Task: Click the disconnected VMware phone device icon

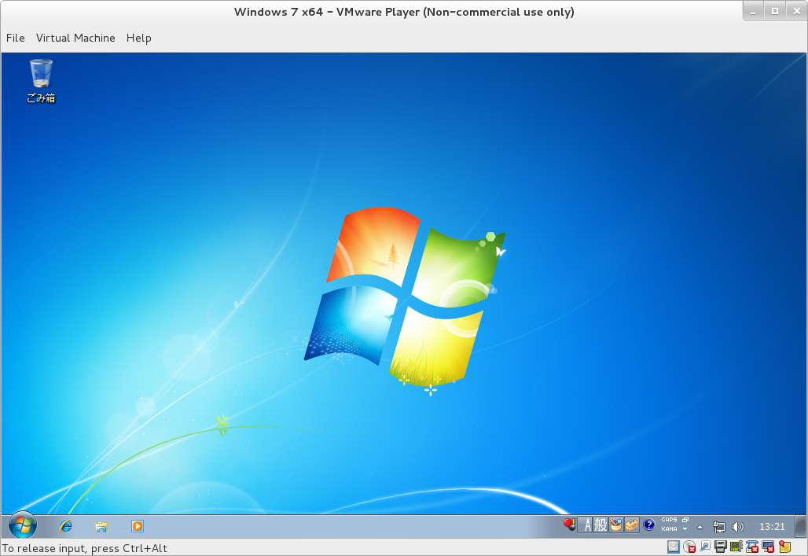Action: click(752, 547)
